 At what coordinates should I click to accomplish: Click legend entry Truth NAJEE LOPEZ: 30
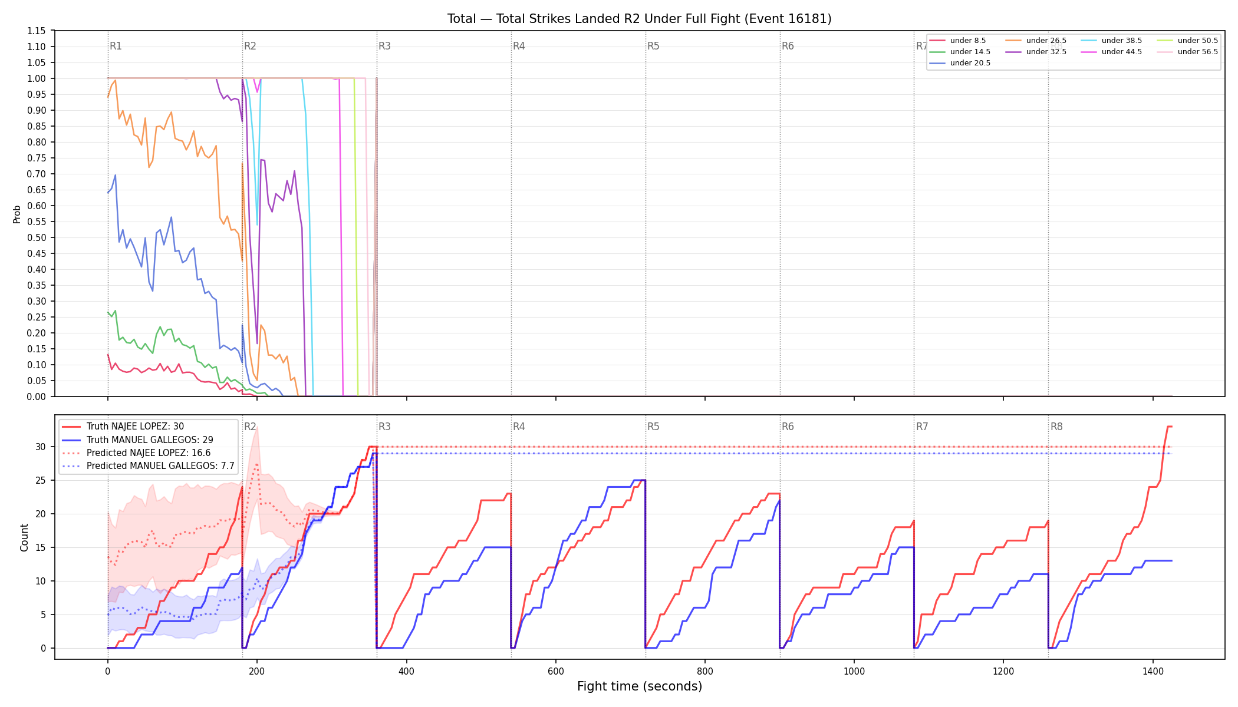click(x=123, y=427)
